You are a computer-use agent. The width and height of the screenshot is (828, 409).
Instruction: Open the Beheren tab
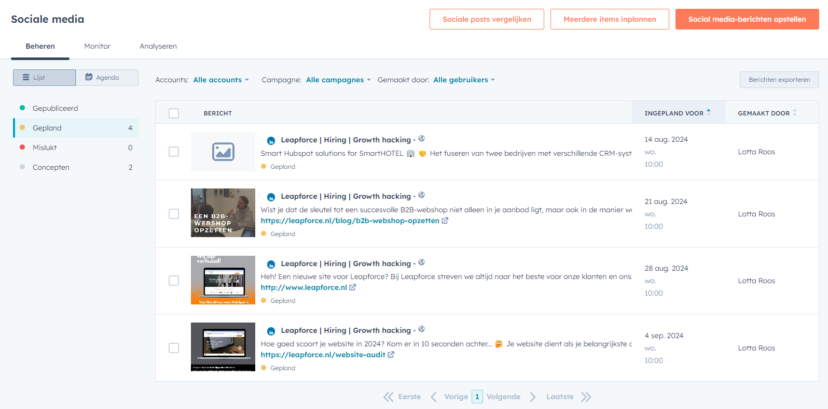point(40,46)
